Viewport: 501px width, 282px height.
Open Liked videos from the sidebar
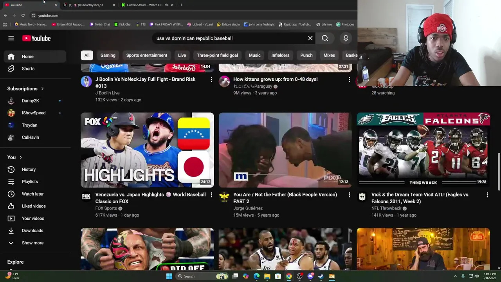coord(35,206)
